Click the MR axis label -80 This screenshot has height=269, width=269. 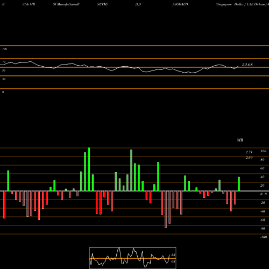click(263, 229)
